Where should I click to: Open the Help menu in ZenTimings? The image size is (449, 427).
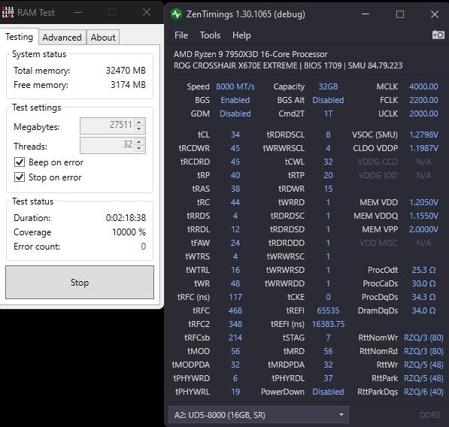[x=241, y=35]
